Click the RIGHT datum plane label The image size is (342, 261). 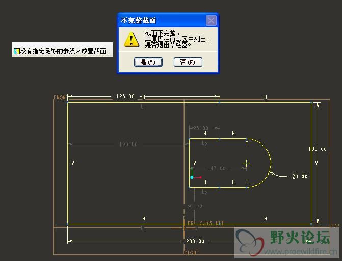(x=191, y=253)
